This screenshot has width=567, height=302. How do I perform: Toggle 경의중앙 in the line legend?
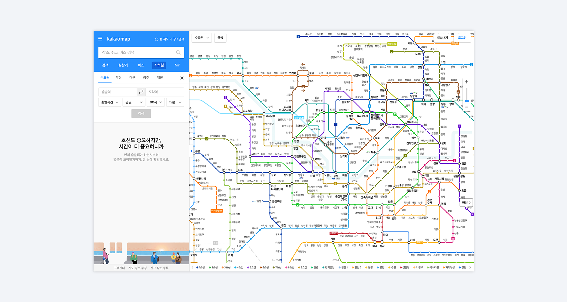(x=328, y=268)
